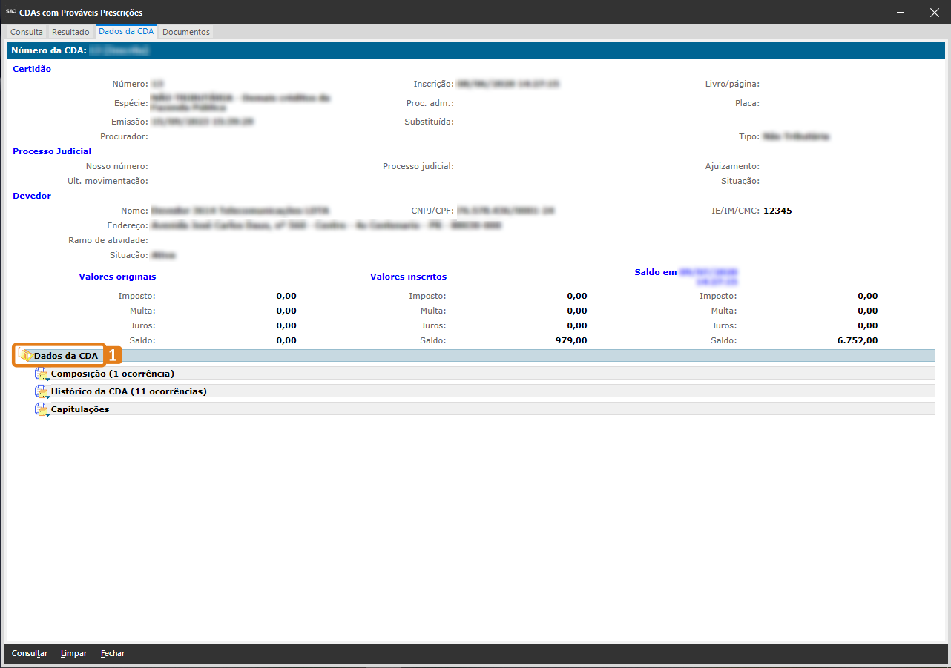Image resolution: width=951 pixels, height=668 pixels.
Task: Minimize the CDAs com Prováveis Prescrições window
Action: point(900,13)
